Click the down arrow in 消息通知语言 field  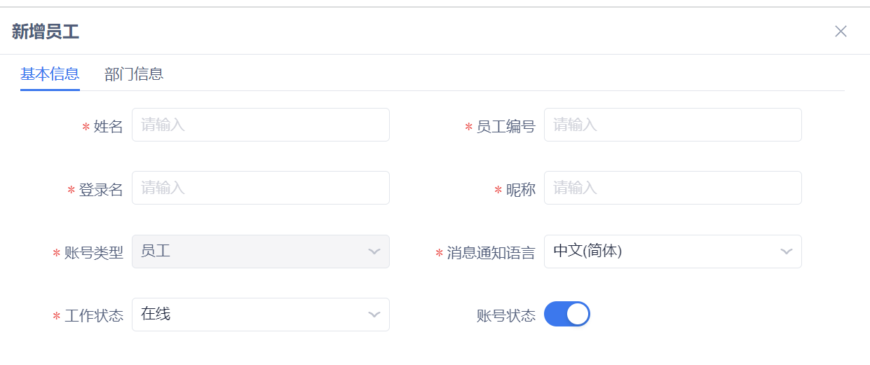(787, 252)
